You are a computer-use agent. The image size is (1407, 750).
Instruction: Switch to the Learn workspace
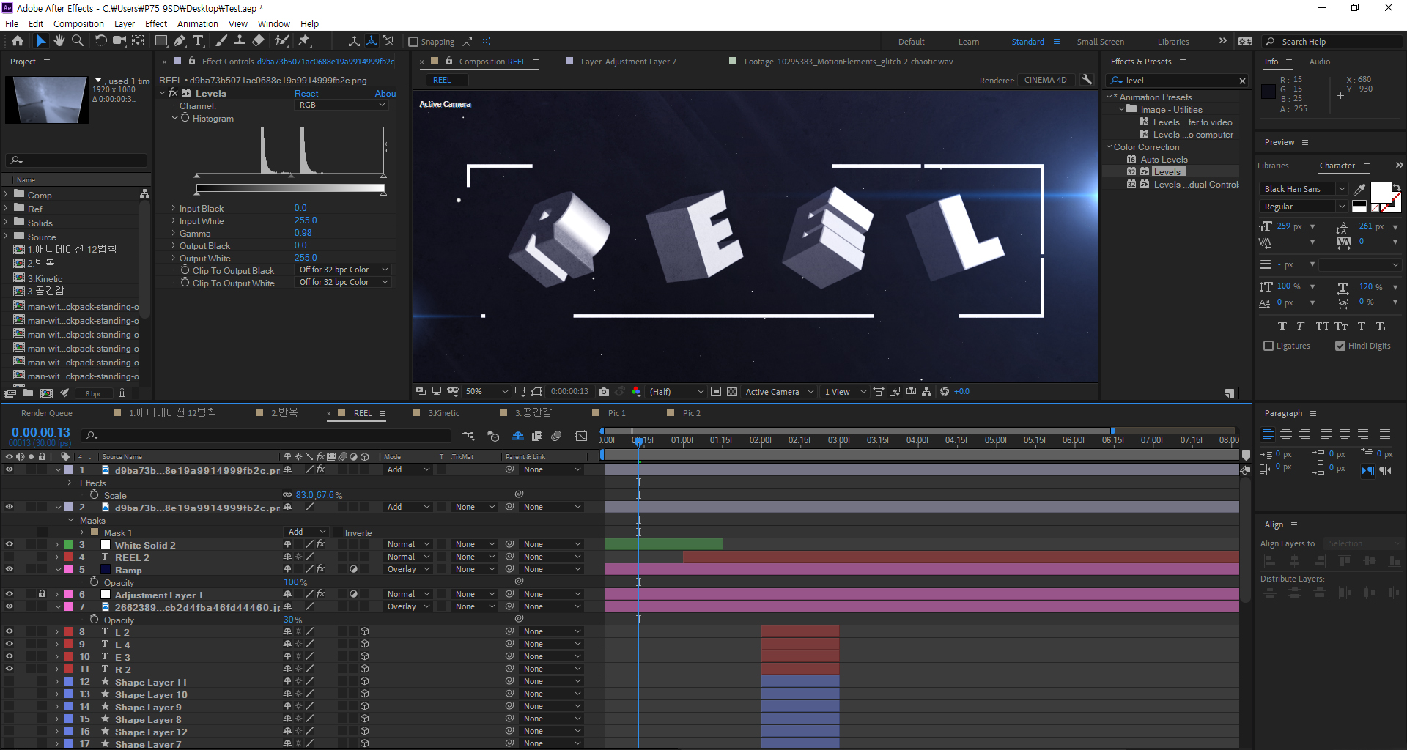968,42
